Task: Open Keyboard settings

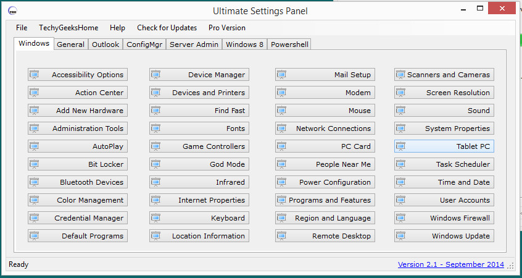Action: [x=199, y=218]
